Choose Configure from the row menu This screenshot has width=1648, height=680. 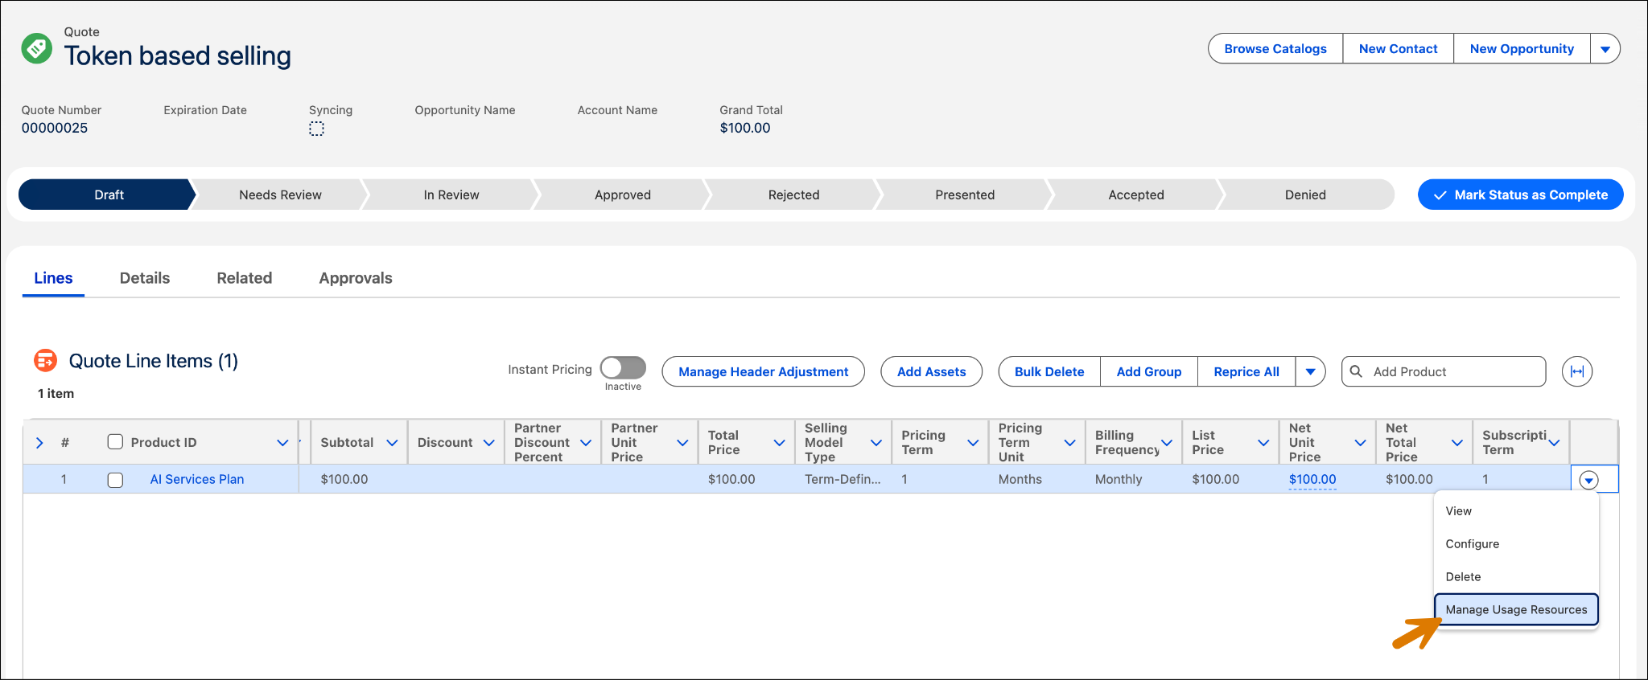click(1516, 544)
